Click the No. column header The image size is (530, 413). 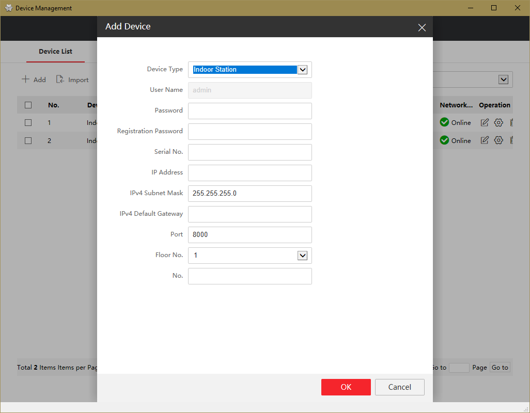point(53,105)
